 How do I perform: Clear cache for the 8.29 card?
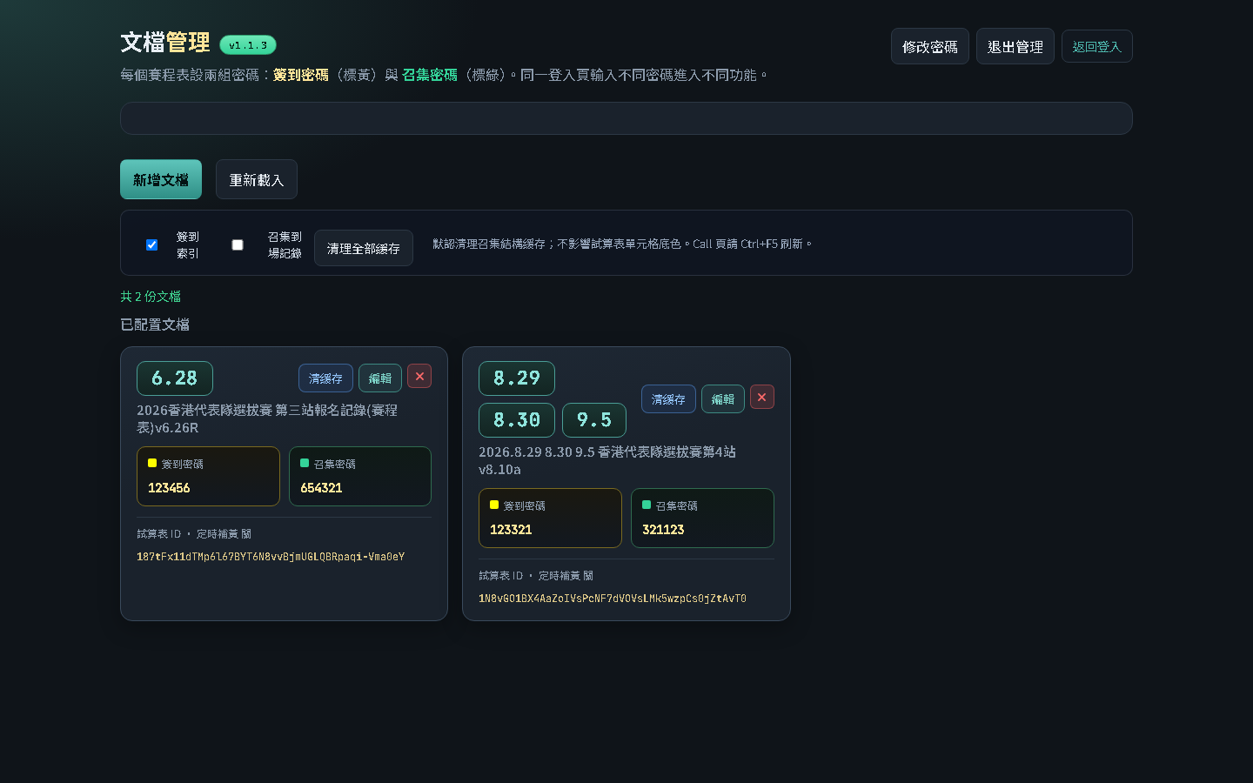668,399
